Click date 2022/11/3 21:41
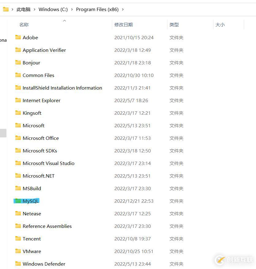The image size is (256, 269). (x=132, y=88)
